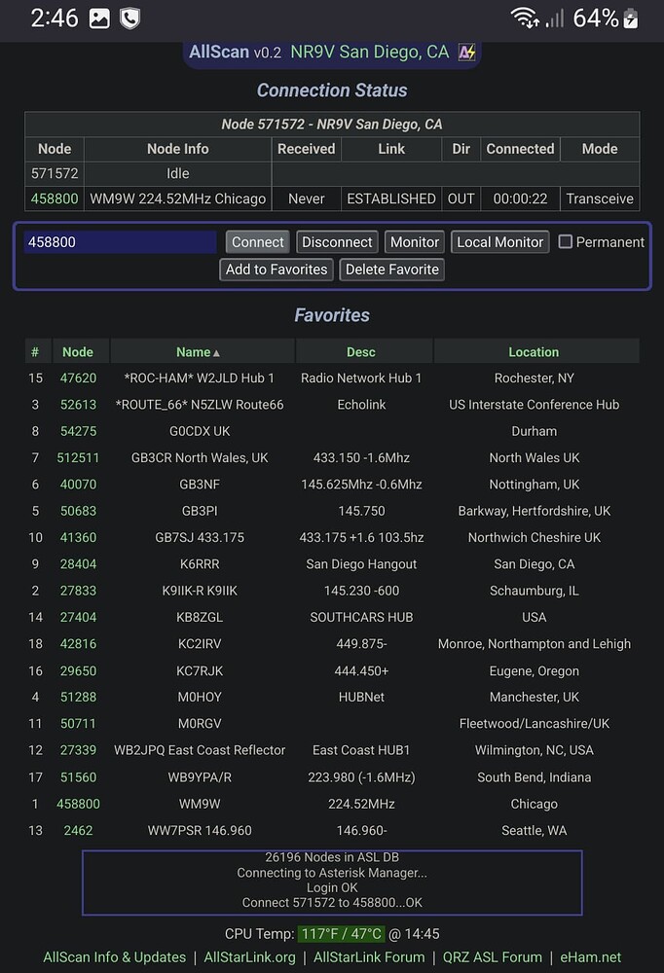Select favorite node 29650
The width and height of the screenshot is (664, 973).
tap(78, 670)
